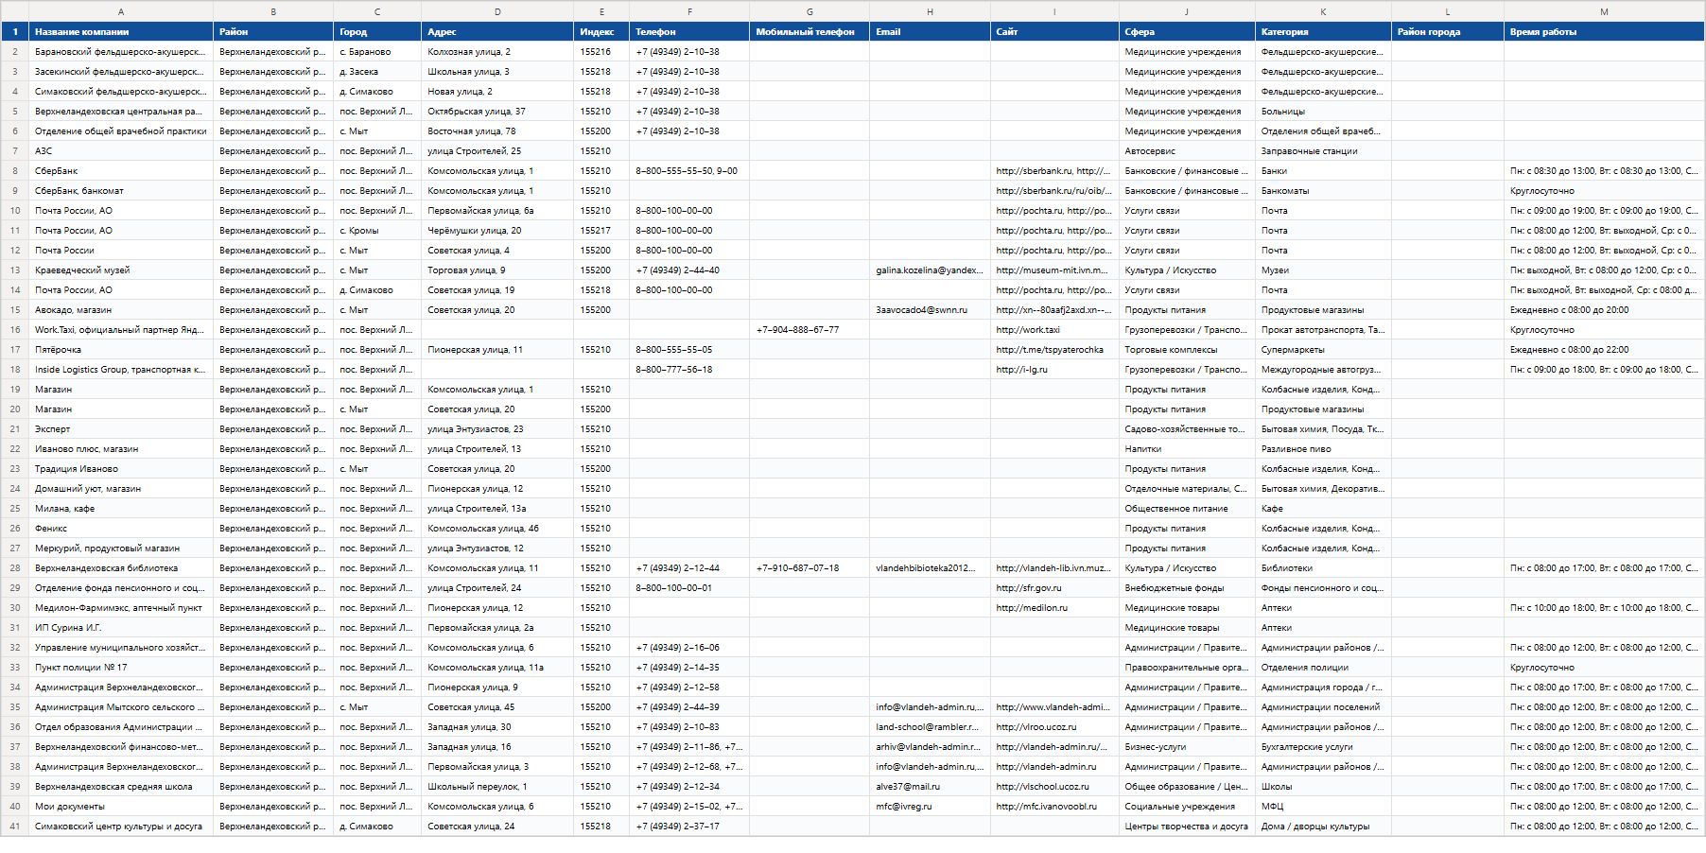Select row number 41 header
Viewport: 1706px width, 853px height.
click(x=15, y=826)
